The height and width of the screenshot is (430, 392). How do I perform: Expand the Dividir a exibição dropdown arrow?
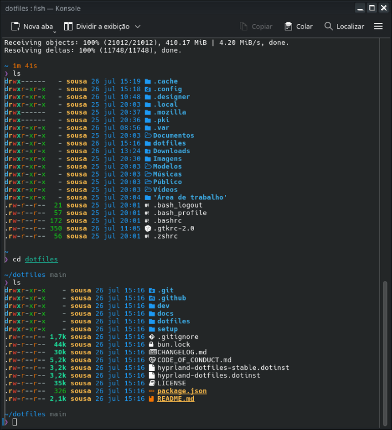point(137,26)
